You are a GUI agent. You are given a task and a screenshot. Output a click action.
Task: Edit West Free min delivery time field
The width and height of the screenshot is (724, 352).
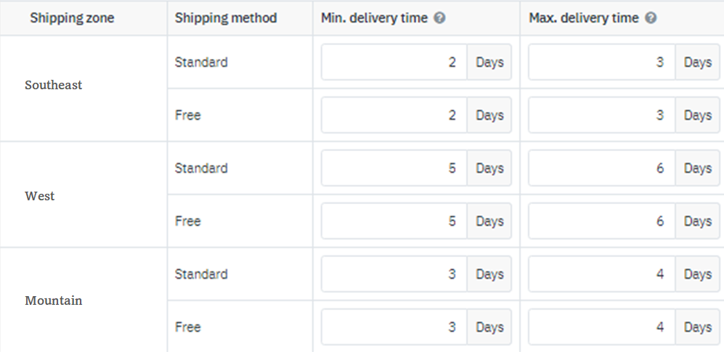coord(394,221)
